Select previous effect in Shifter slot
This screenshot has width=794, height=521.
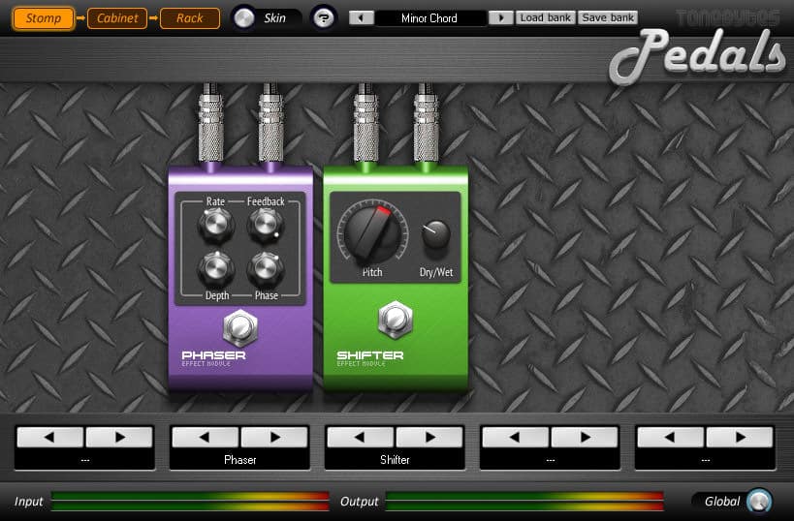coord(360,437)
